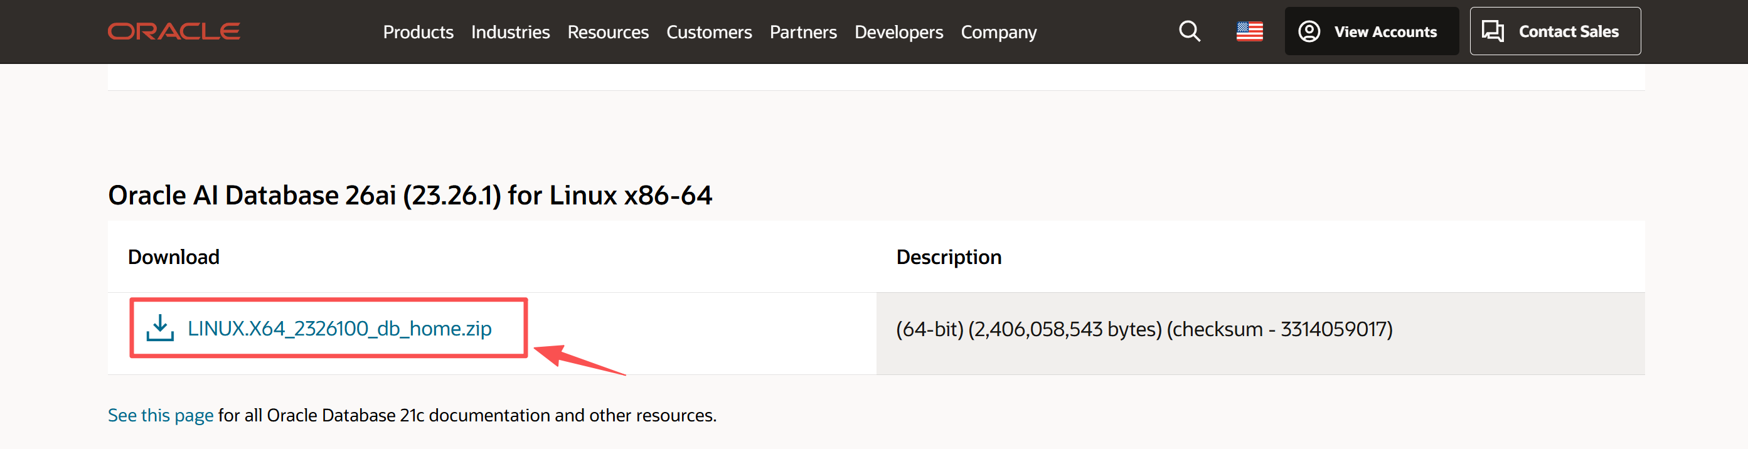Select the checksum description text
This screenshot has width=1748, height=449.
1144,329
